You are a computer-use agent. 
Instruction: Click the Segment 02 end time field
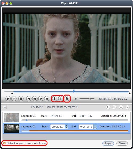click(x=86, y=127)
